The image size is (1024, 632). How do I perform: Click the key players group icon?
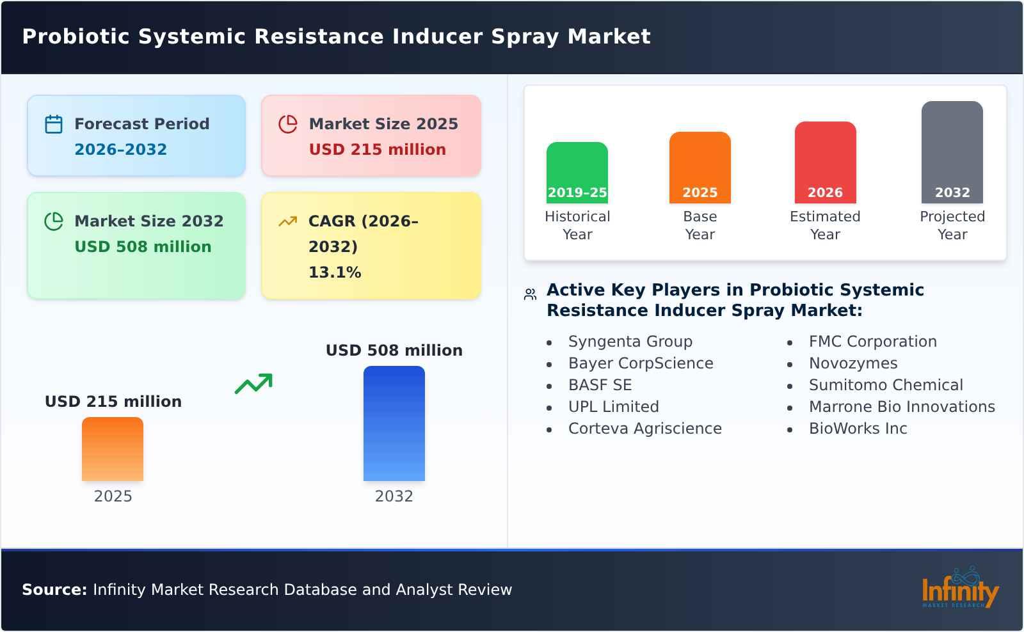[529, 293]
